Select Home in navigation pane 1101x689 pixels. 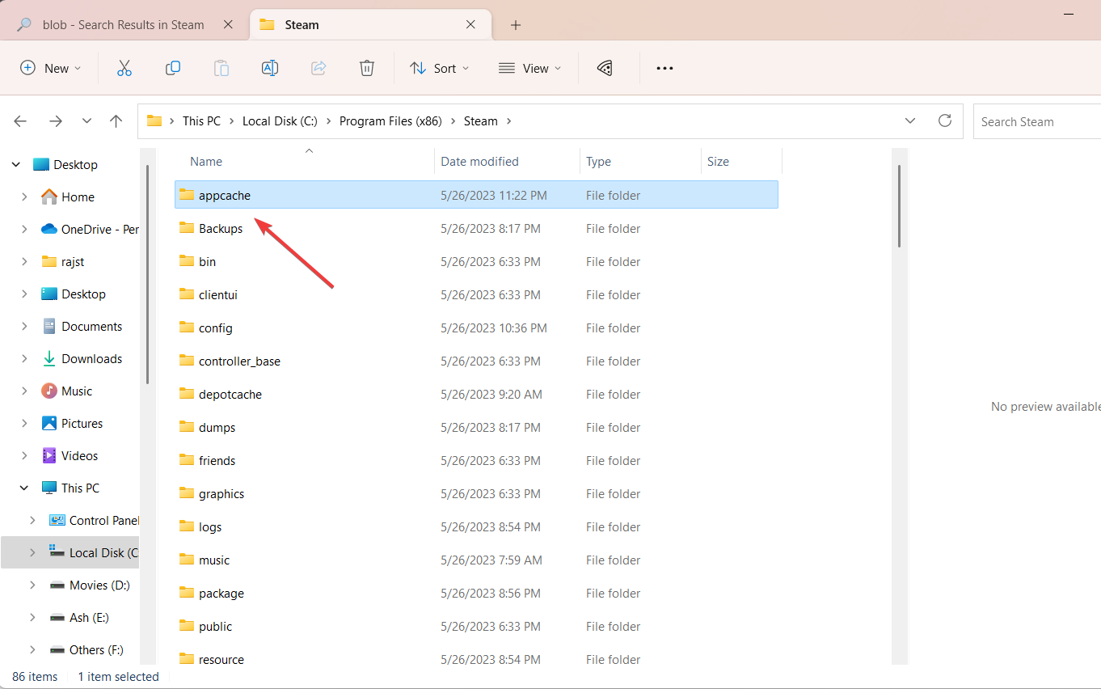pos(78,197)
